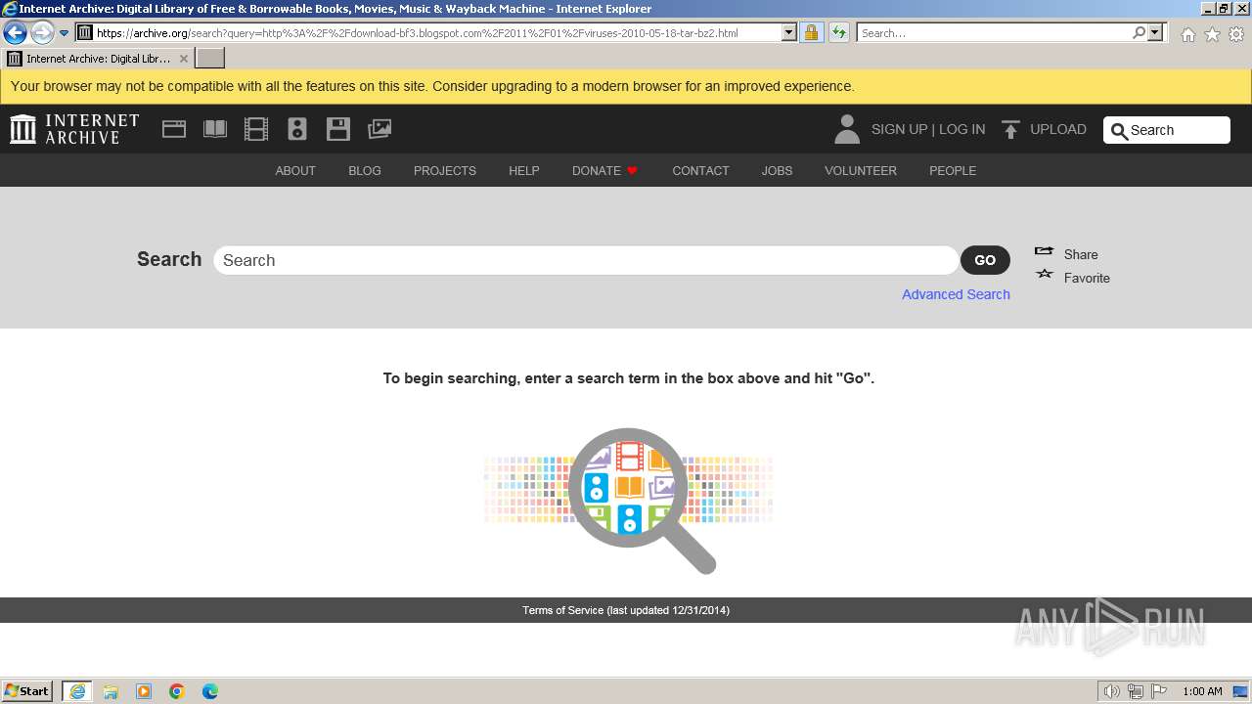
Task: Open the browser Tools gear icon
Action: [1236, 34]
